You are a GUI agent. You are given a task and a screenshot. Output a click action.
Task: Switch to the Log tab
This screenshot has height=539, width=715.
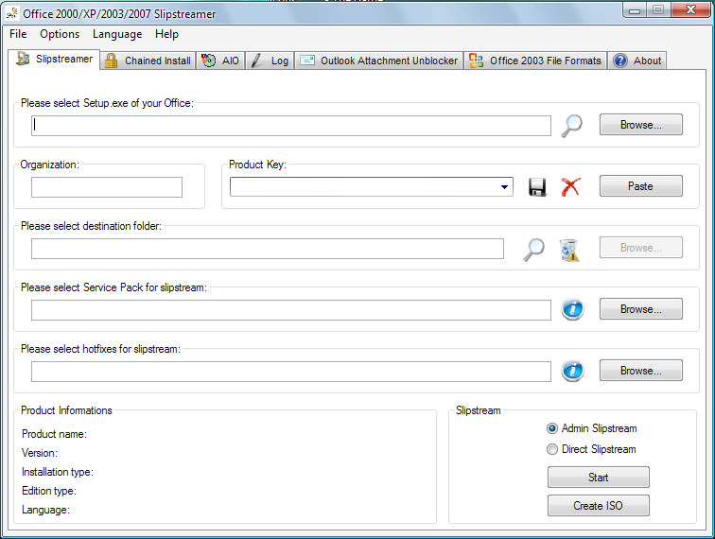coord(270,61)
